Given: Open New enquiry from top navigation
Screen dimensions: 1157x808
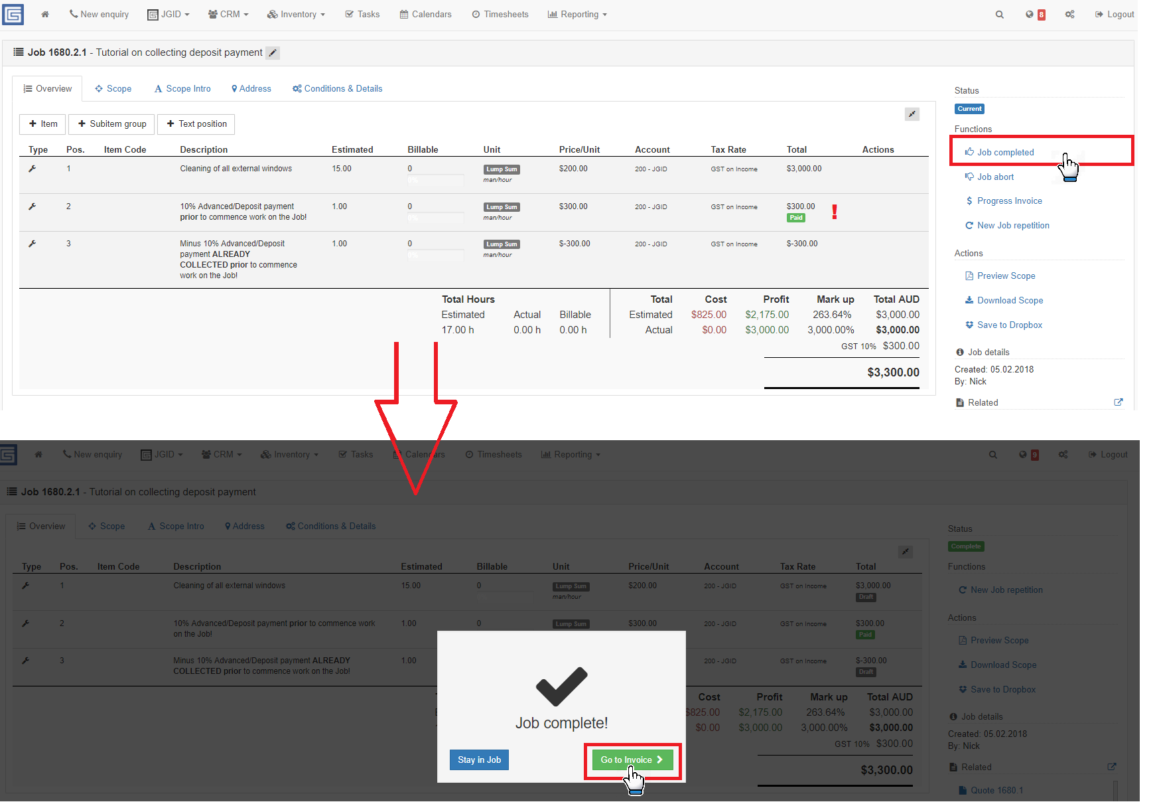Looking at the screenshot, I should 99,14.
